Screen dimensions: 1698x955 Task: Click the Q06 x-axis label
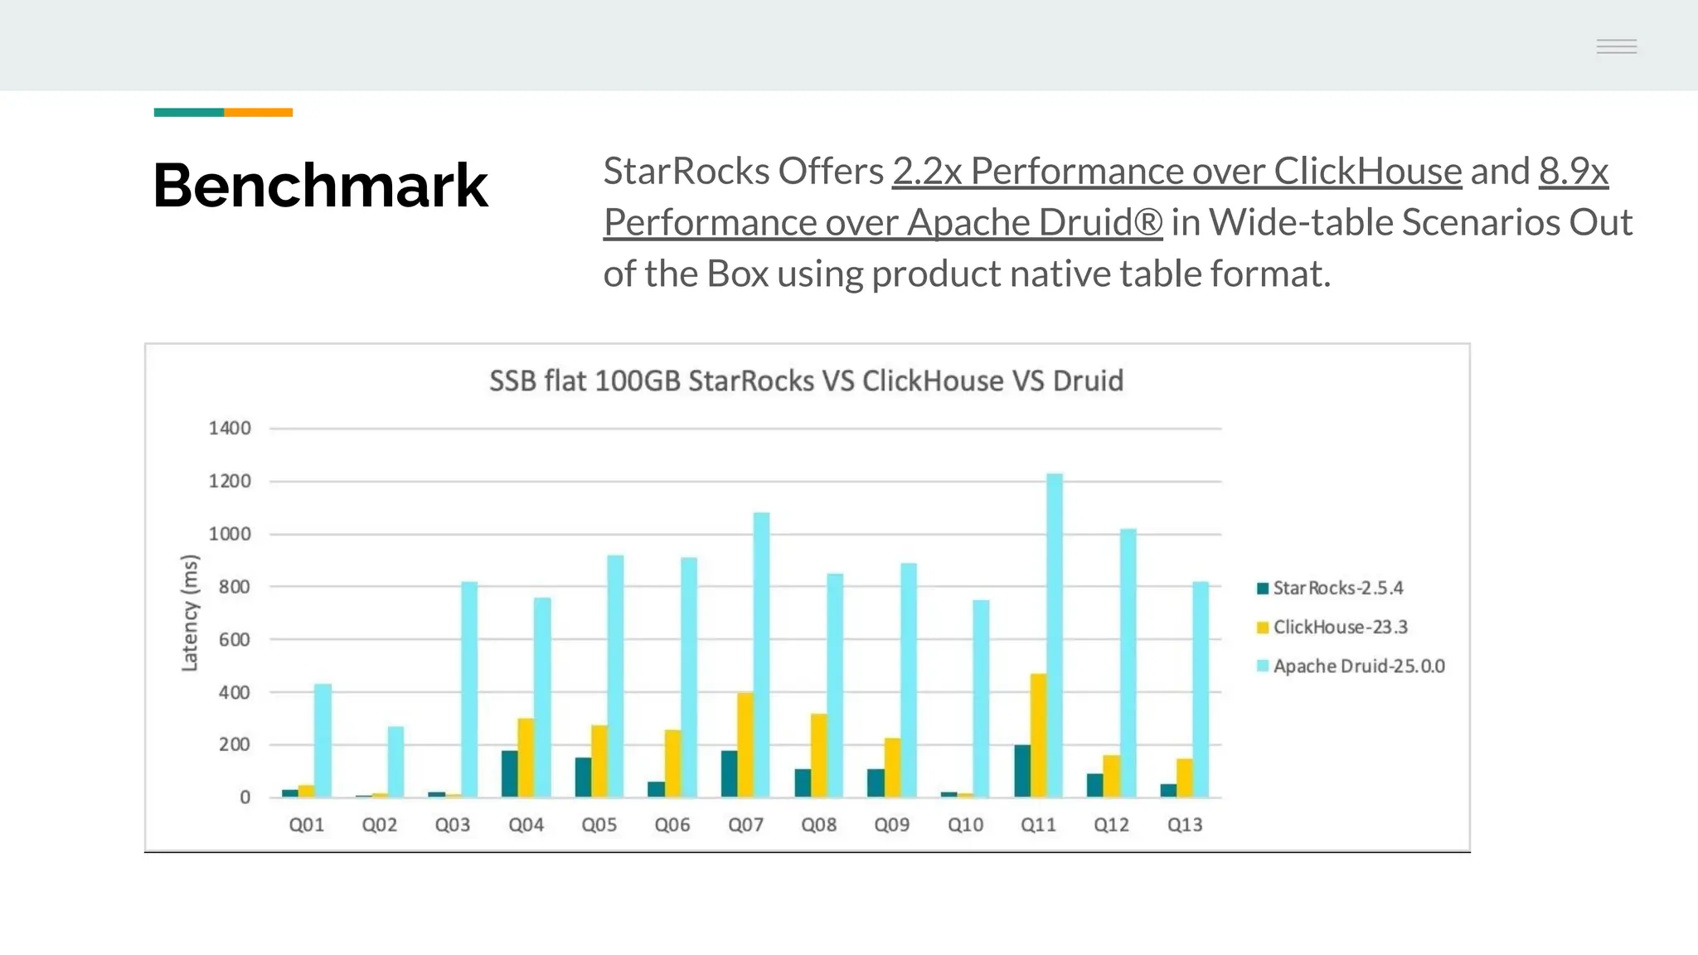tap(672, 825)
